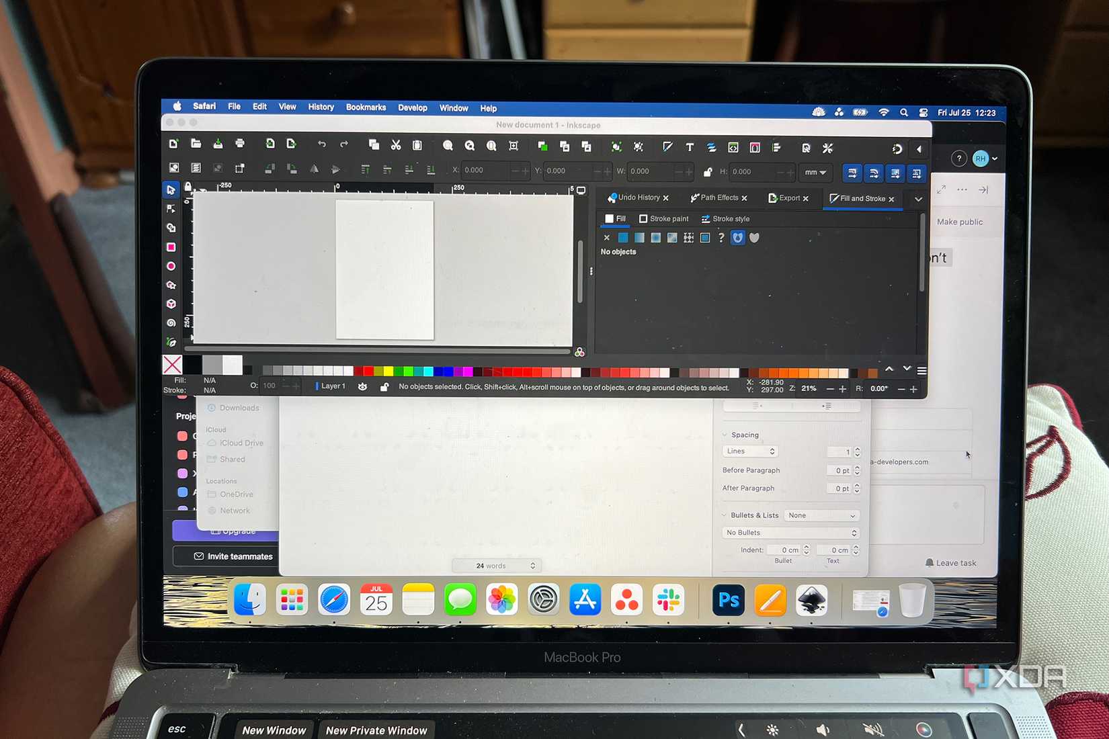
Task: Click the Zoom Page fit icon
Action: [x=491, y=146]
